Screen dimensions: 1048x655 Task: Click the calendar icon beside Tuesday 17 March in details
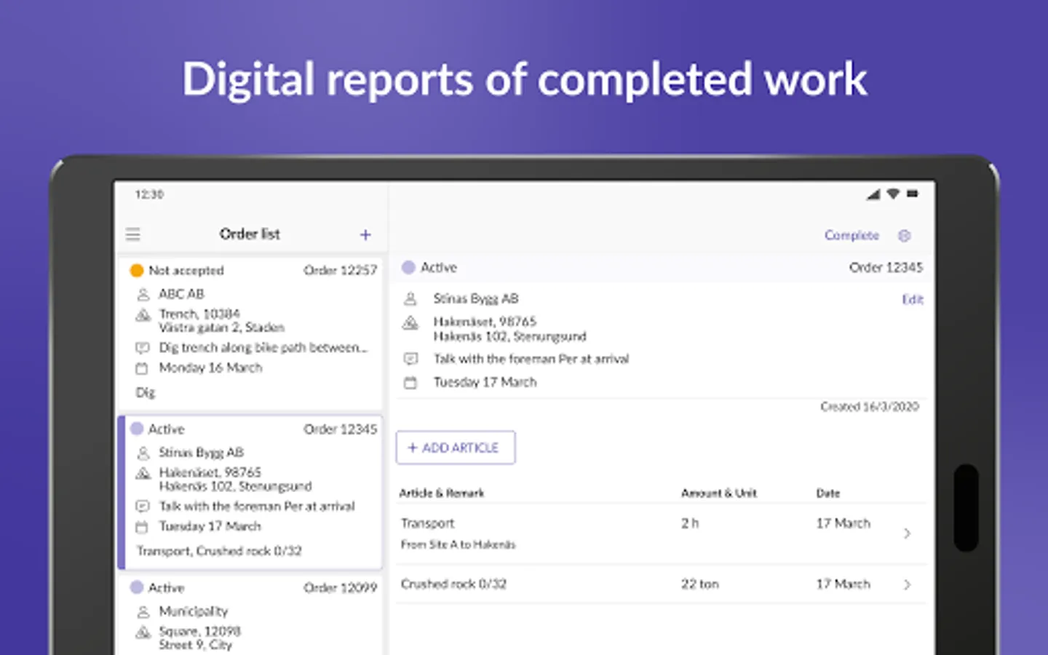tap(410, 383)
